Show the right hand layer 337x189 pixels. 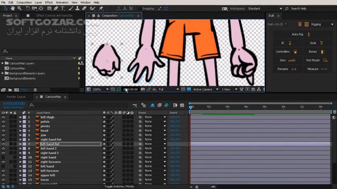point(3,157)
